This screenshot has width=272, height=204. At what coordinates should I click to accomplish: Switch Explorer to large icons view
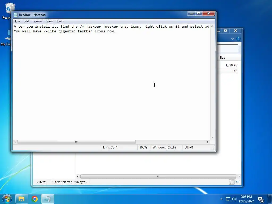point(237,182)
